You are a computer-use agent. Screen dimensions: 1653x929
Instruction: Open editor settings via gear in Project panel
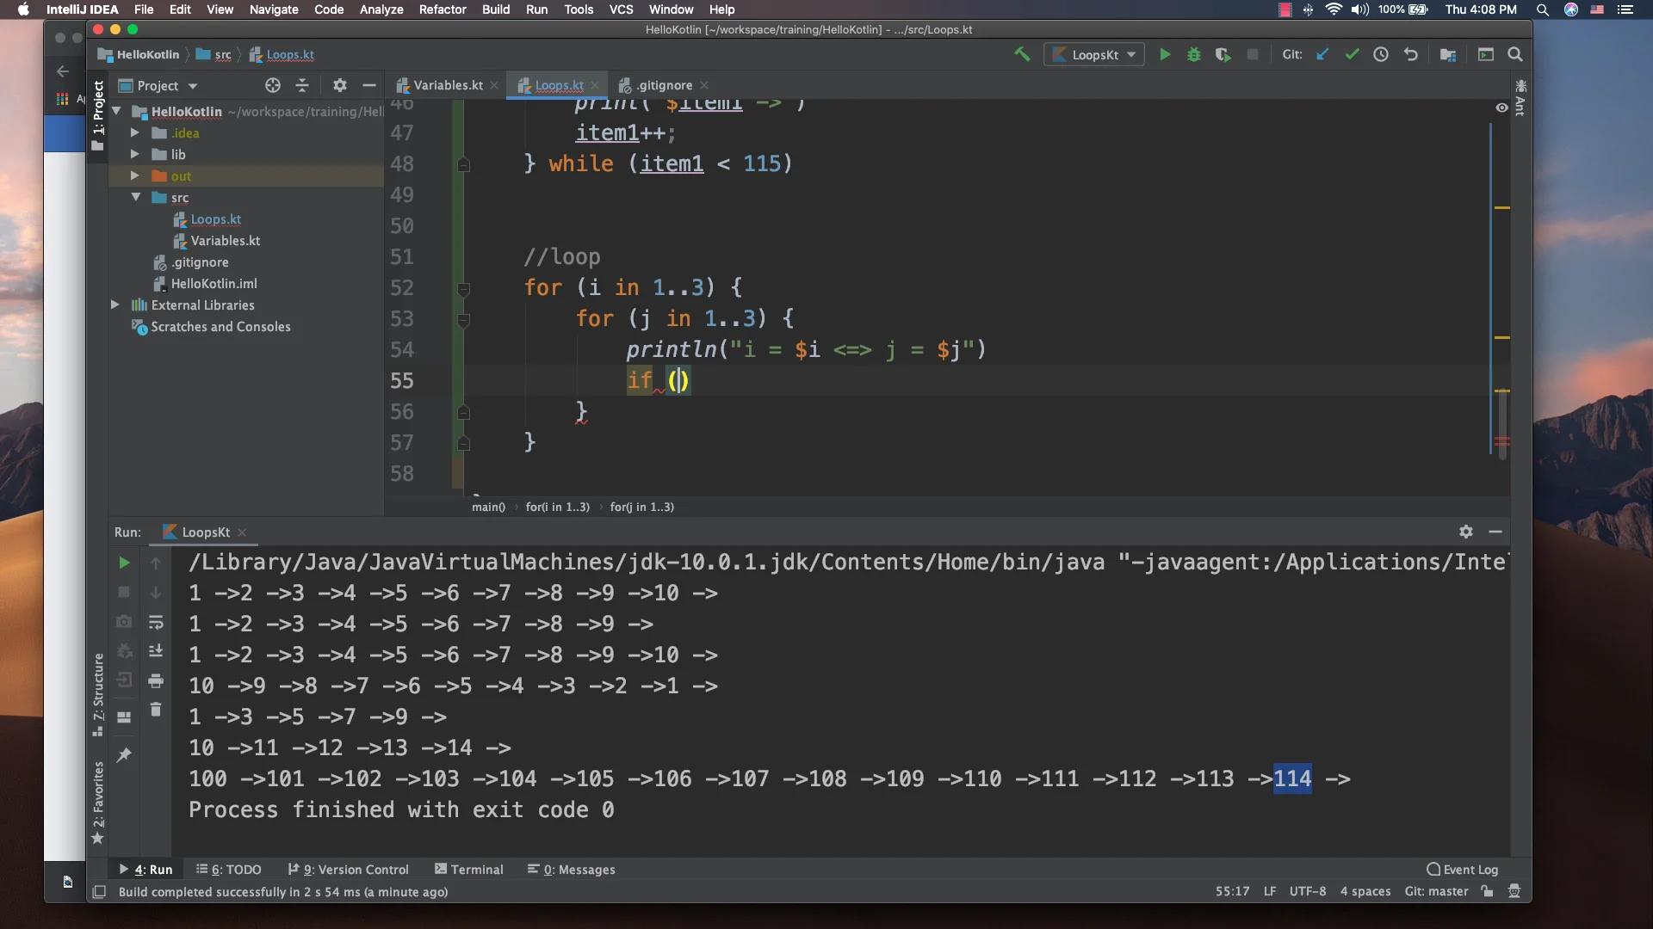tap(339, 85)
